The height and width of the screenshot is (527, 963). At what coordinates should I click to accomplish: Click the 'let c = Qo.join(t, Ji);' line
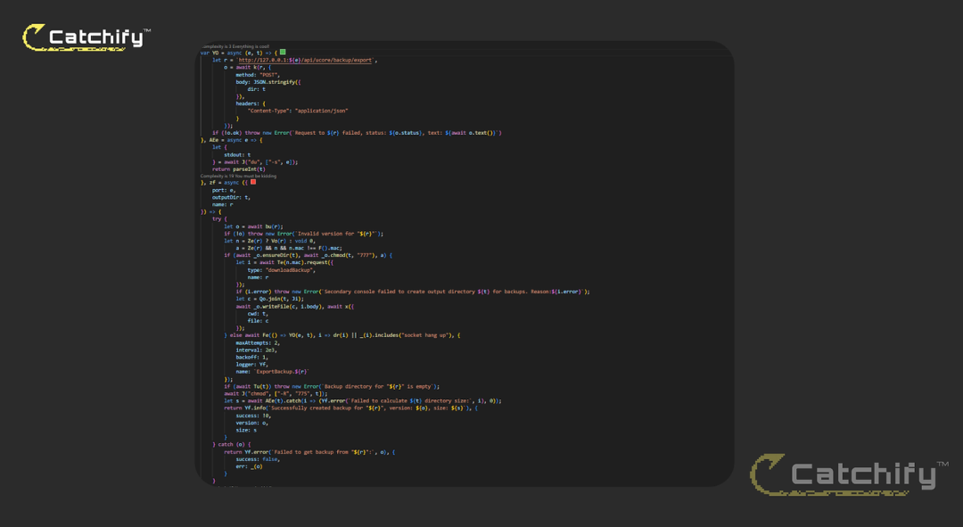pos(269,299)
